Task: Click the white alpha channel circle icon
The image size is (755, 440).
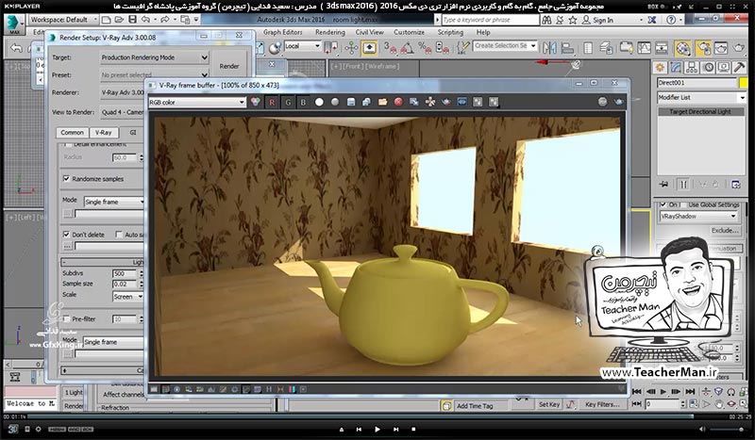Action: pos(319,102)
